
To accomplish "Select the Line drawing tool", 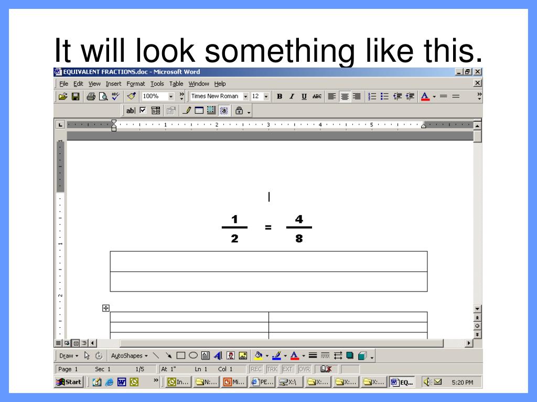I will (156, 355).
